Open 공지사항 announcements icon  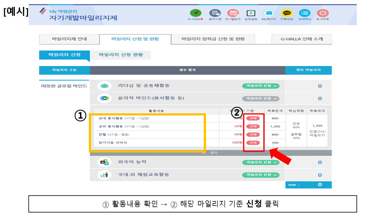pos(215,13)
